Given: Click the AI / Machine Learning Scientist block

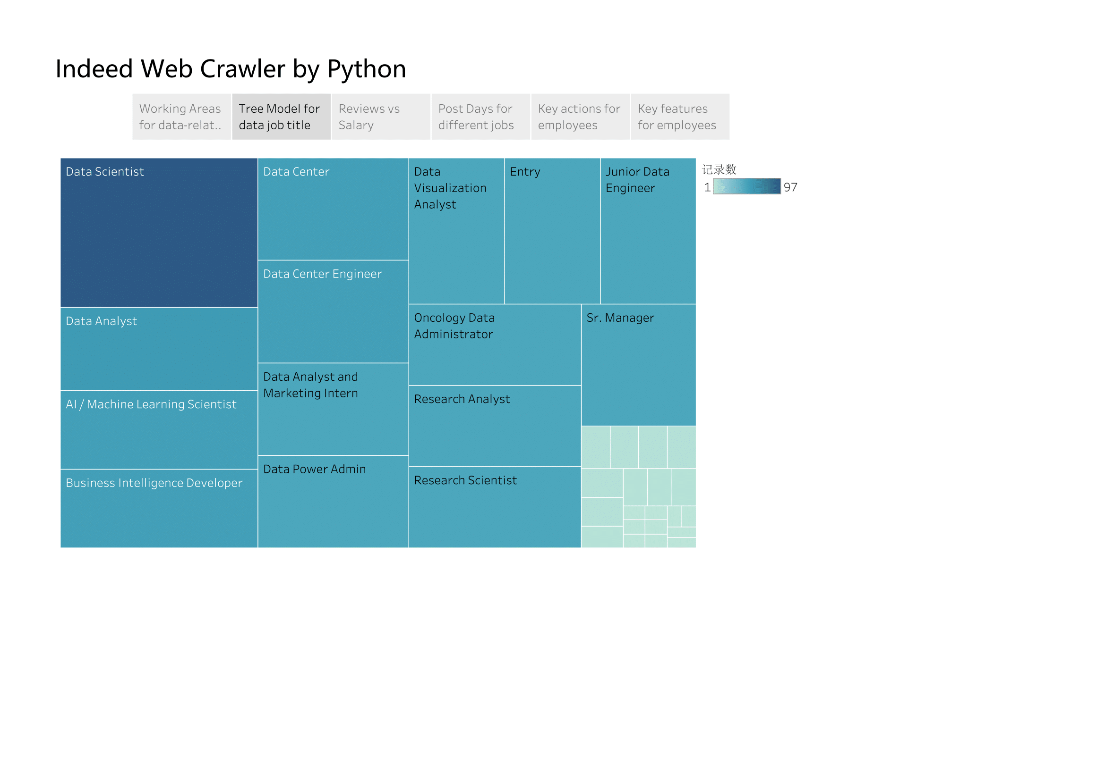Looking at the screenshot, I should tap(159, 430).
